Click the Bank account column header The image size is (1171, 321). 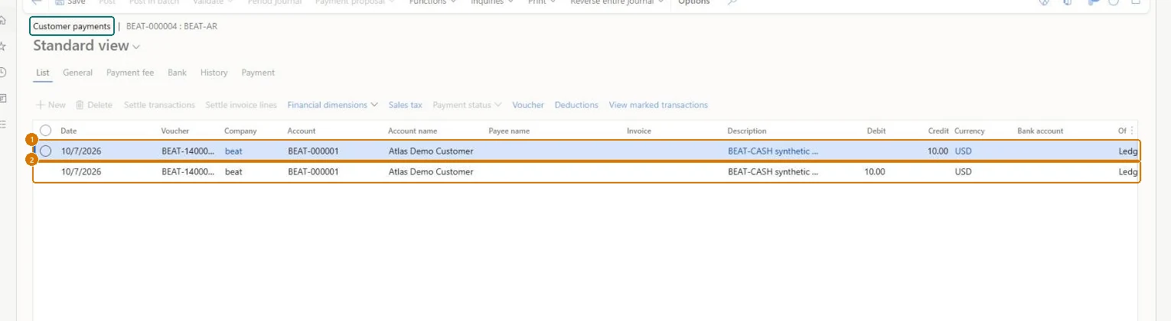pos(1040,131)
